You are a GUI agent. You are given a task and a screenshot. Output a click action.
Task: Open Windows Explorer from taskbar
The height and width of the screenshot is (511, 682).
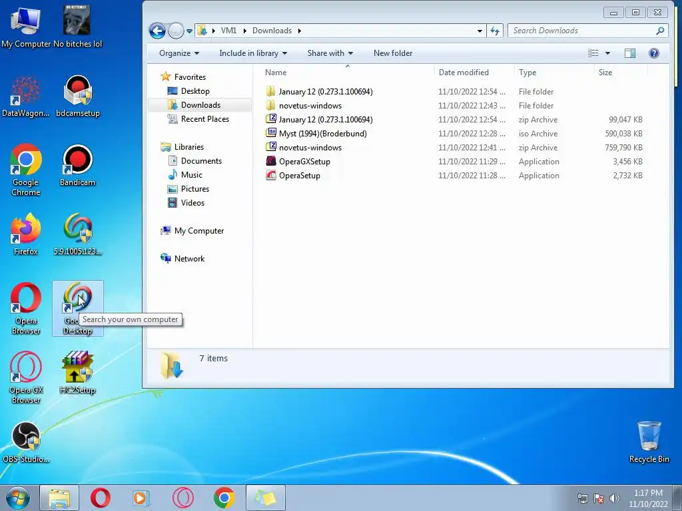(59, 498)
